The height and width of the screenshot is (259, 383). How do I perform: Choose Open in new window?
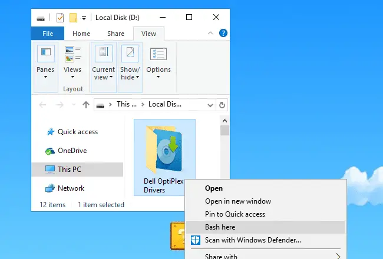(x=266, y=201)
